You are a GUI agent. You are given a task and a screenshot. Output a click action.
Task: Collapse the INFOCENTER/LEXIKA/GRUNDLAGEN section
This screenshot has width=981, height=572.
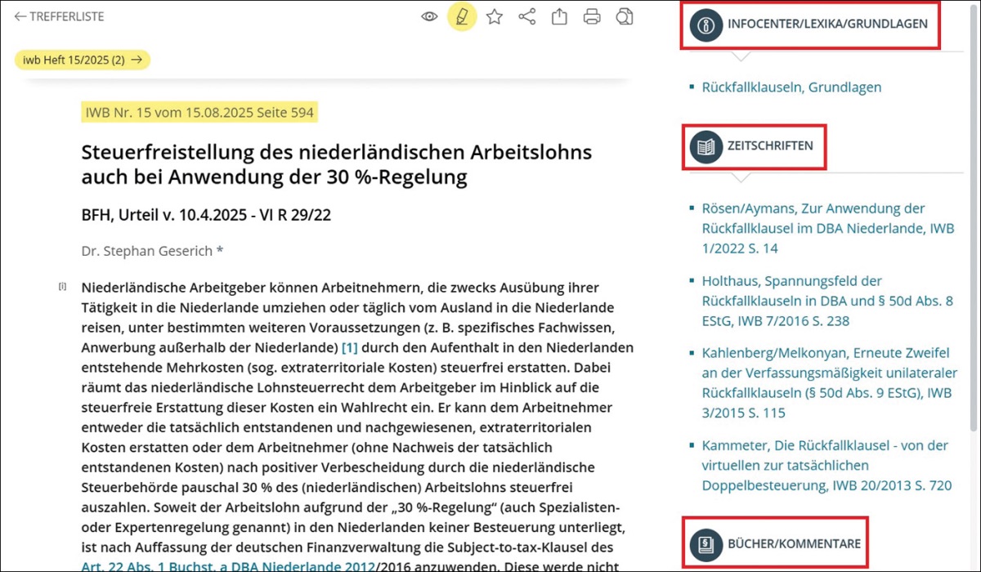pos(827,25)
